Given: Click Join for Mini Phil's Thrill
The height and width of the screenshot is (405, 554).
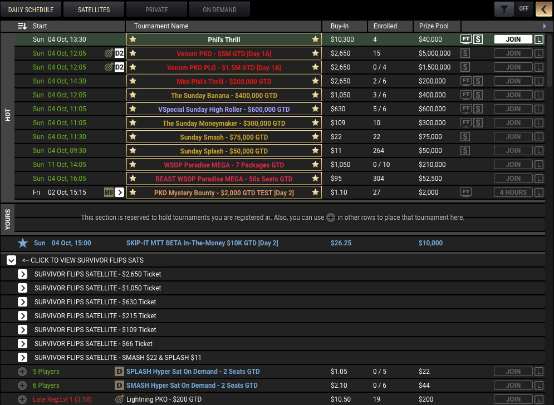Looking at the screenshot, I should [x=513, y=81].
